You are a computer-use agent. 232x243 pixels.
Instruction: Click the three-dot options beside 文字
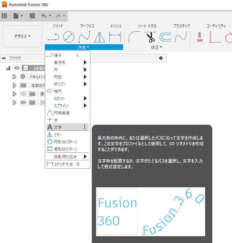pos(85,127)
